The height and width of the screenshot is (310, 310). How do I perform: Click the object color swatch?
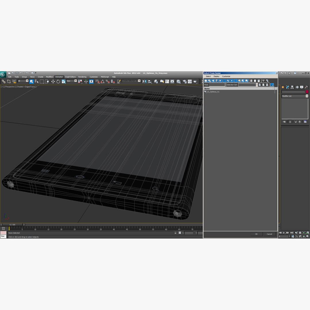[x=307, y=92]
